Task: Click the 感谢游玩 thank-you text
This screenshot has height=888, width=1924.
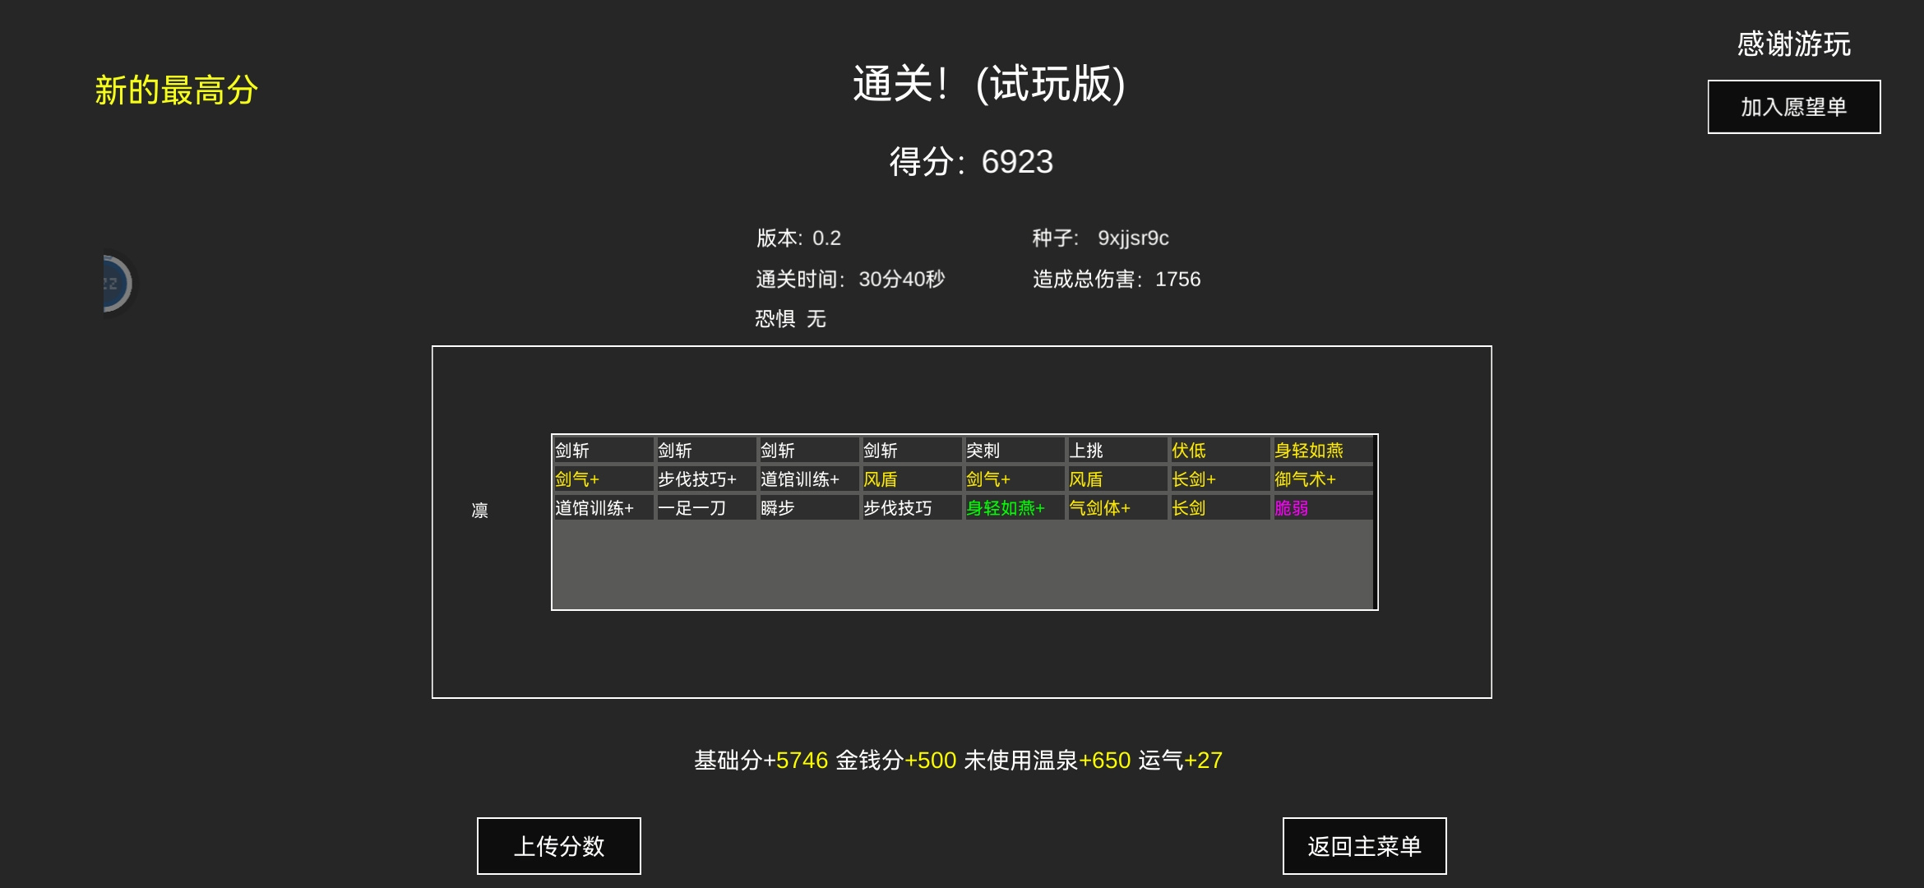Action: point(1794,44)
